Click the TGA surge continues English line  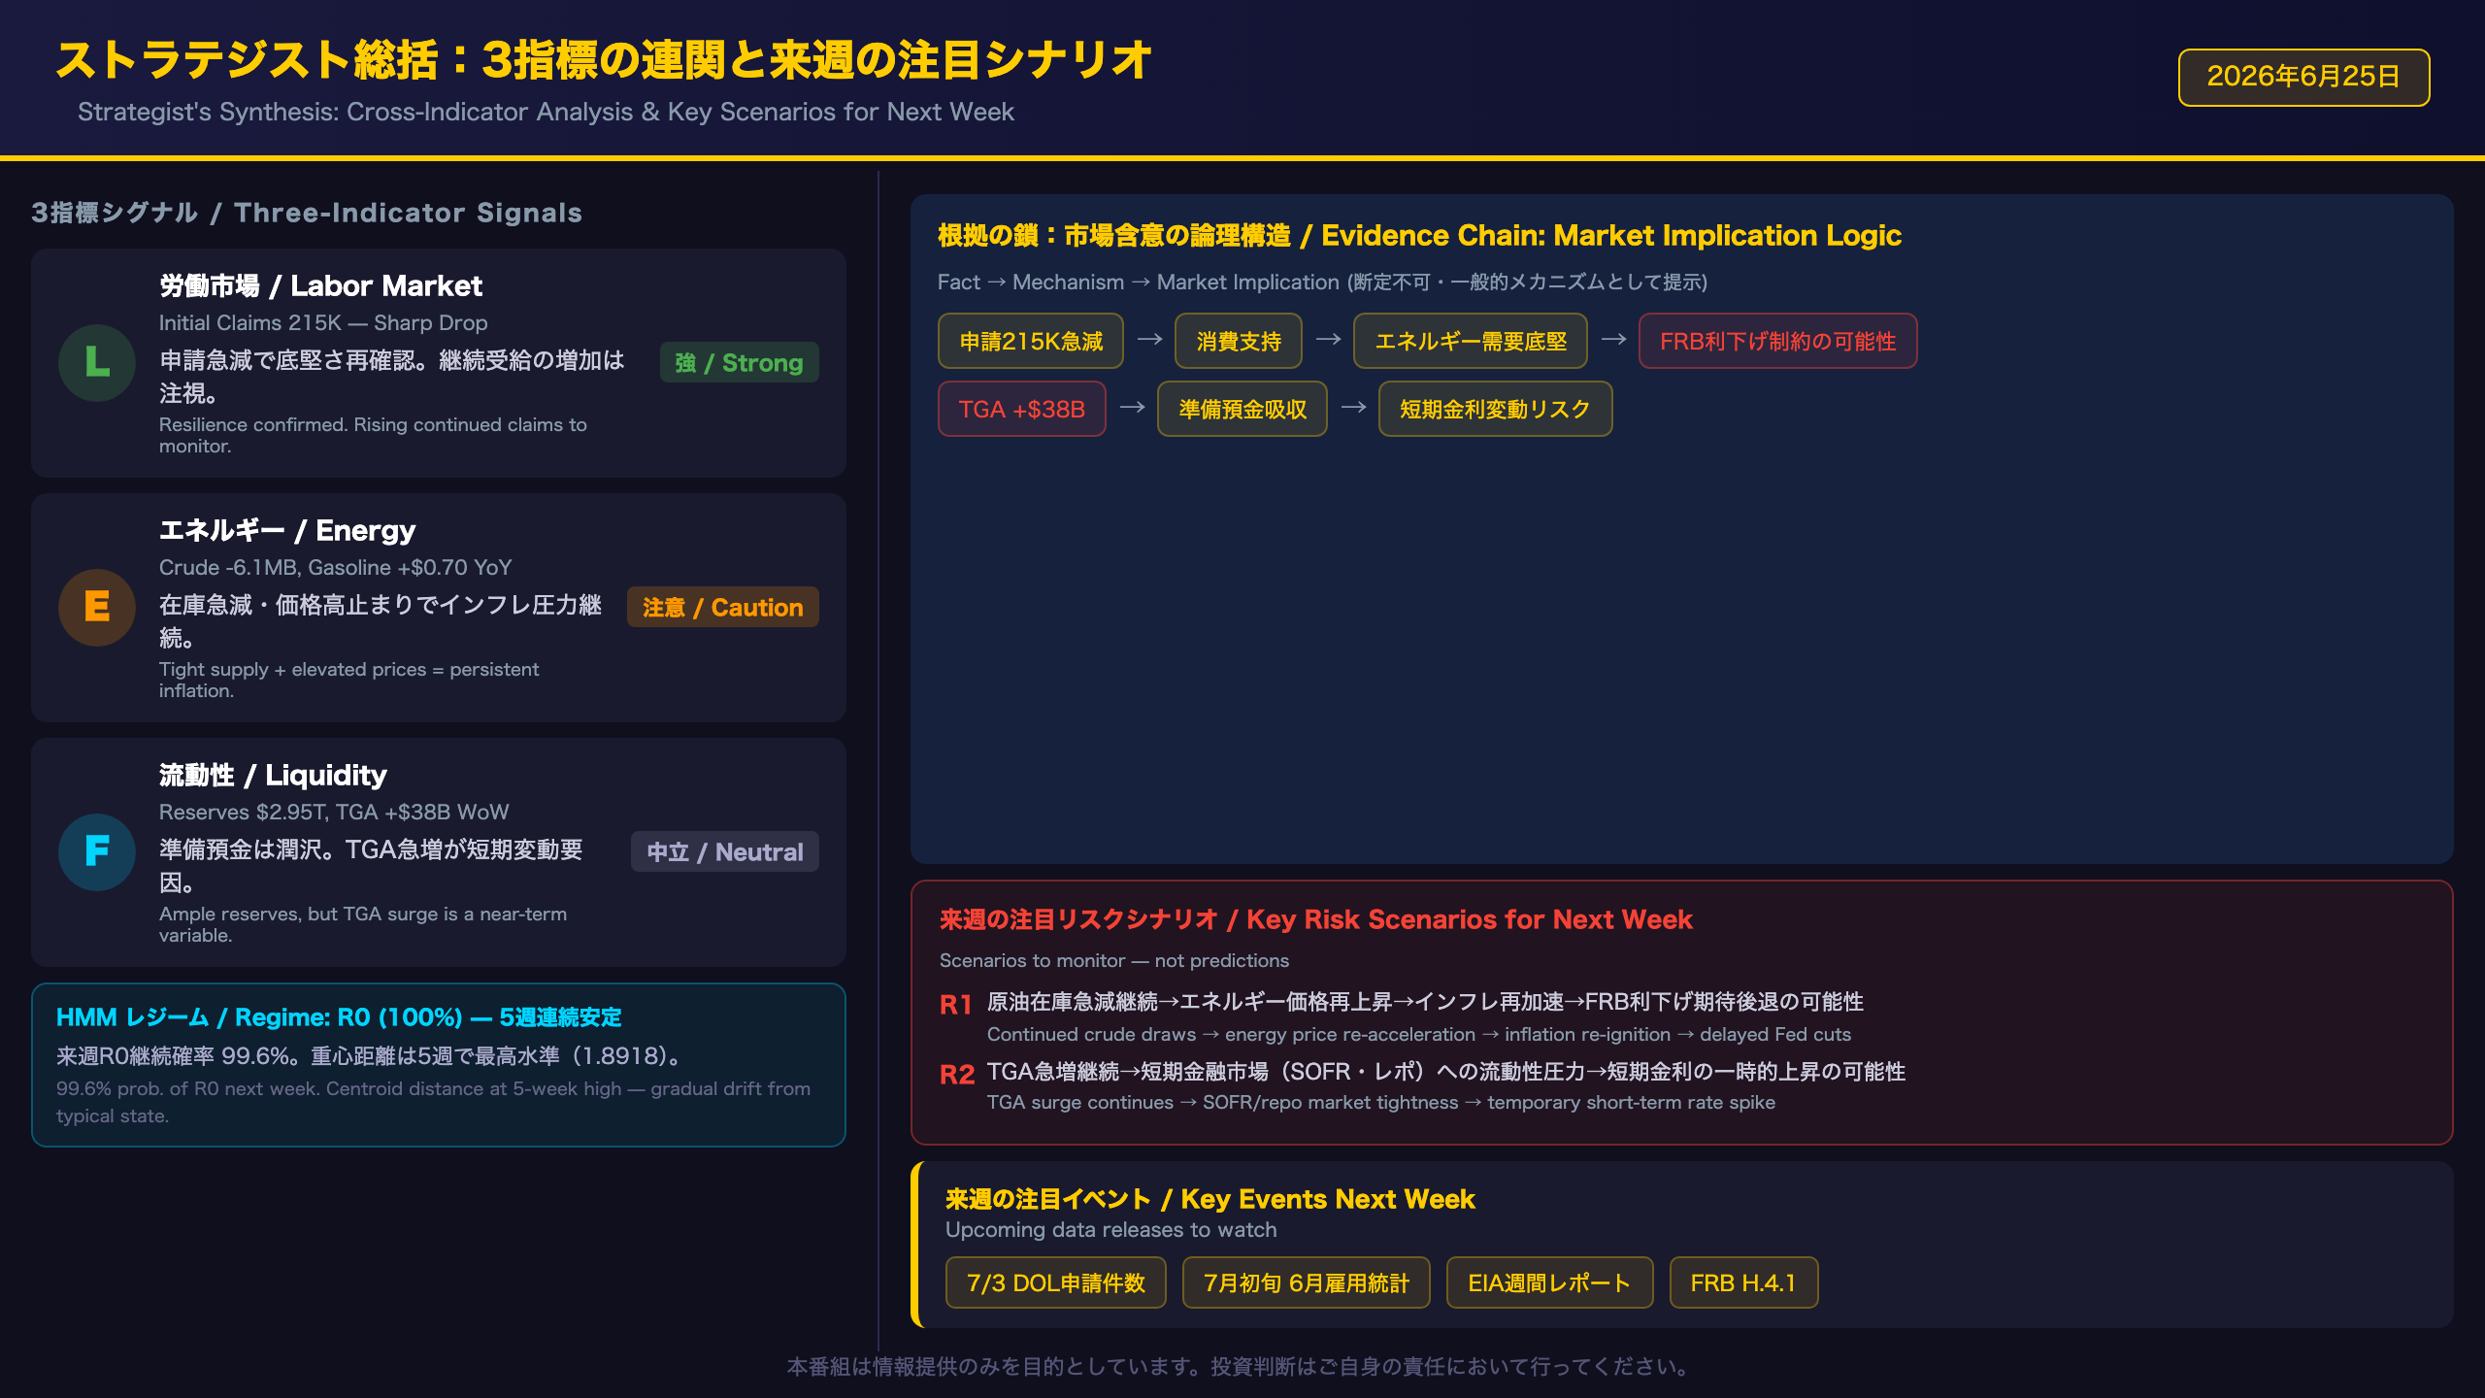point(1381,1102)
